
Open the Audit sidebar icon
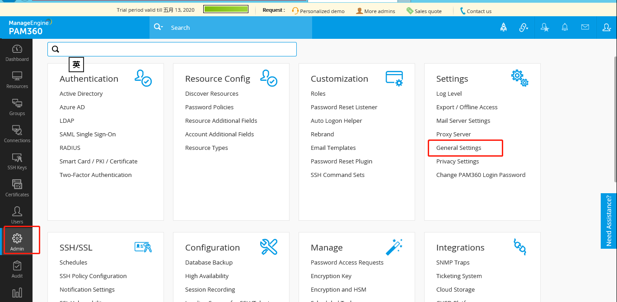point(17,265)
